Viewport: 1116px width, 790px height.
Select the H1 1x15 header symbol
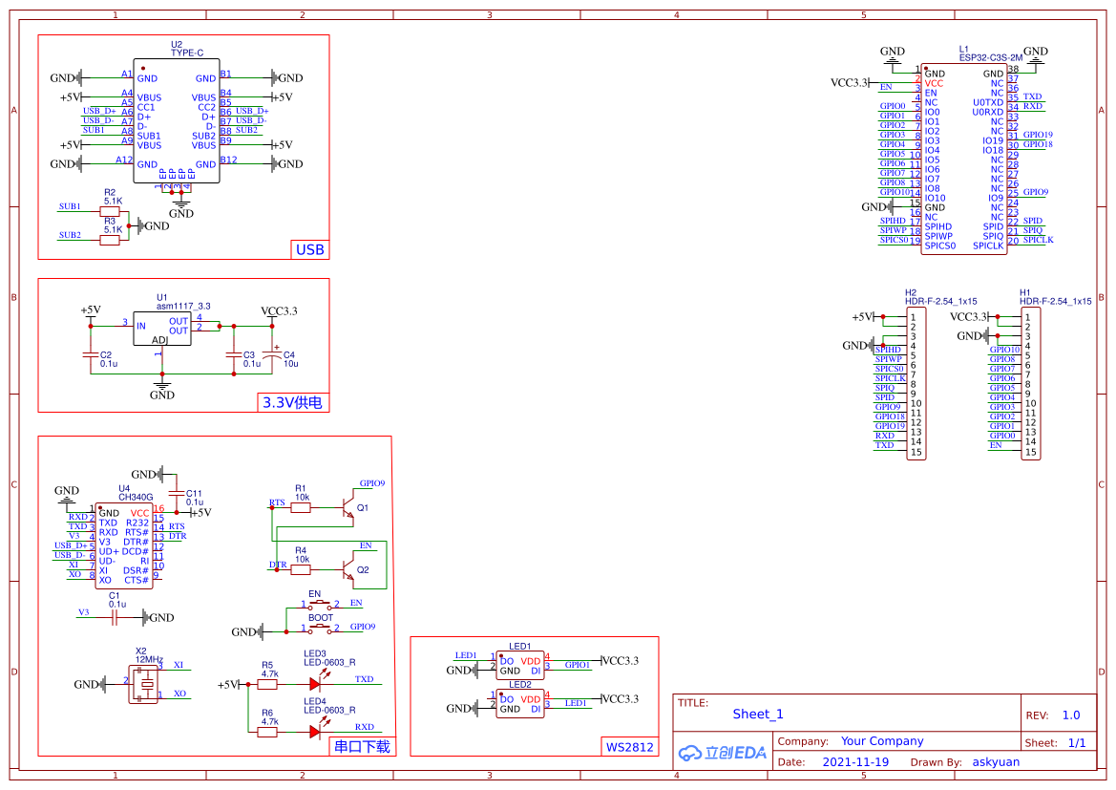(x=1031, y=384)
